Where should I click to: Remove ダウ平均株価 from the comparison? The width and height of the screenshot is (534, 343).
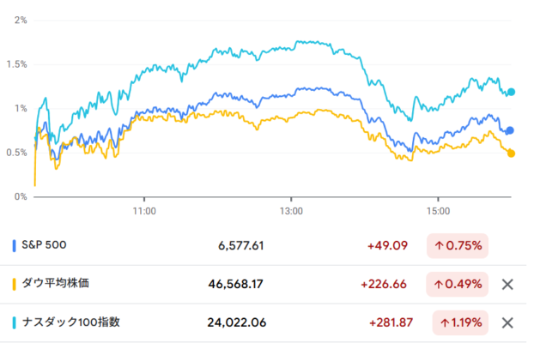(507, 284)
